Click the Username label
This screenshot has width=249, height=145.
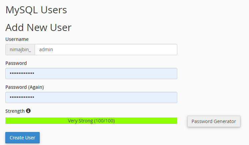coord(17,39)
